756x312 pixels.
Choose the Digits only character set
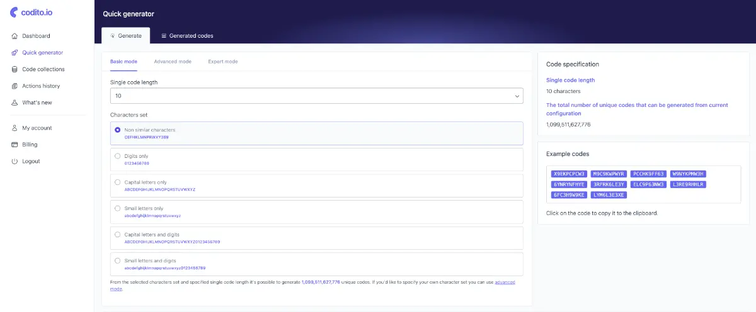(118, 156)
